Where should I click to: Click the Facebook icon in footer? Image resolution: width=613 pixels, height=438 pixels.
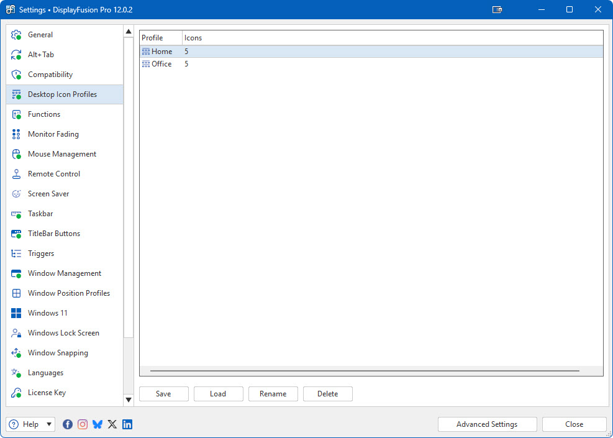tap(68, 424)
